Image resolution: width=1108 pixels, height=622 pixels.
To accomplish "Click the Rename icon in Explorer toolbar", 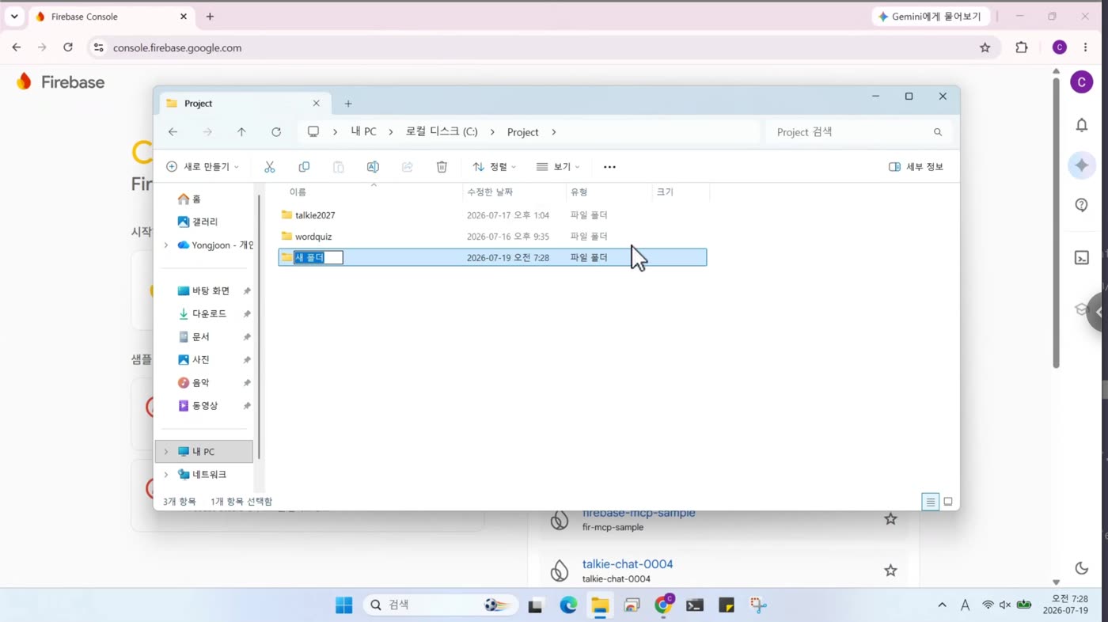I will click(x=373, y=167).
